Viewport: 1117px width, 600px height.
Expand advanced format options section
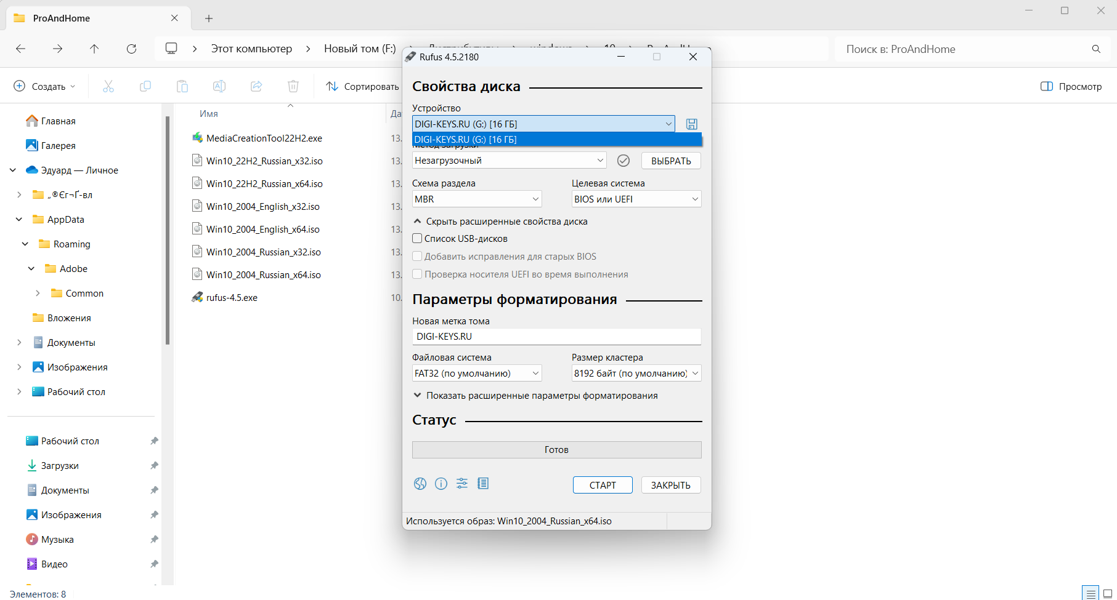click(x=535, y=396)
